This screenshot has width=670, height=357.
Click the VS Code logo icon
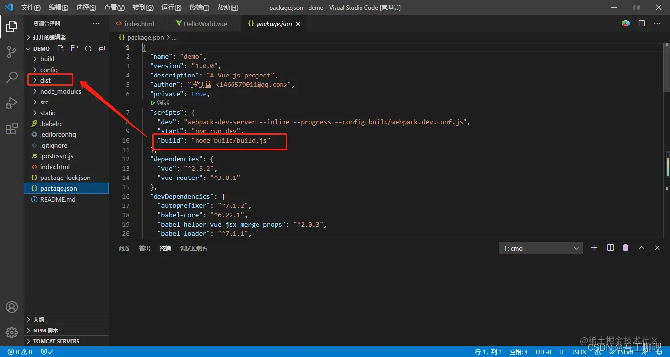[8, 7]
